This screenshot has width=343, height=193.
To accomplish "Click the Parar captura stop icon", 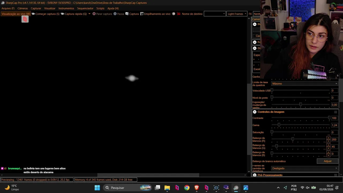I will 94,14.
